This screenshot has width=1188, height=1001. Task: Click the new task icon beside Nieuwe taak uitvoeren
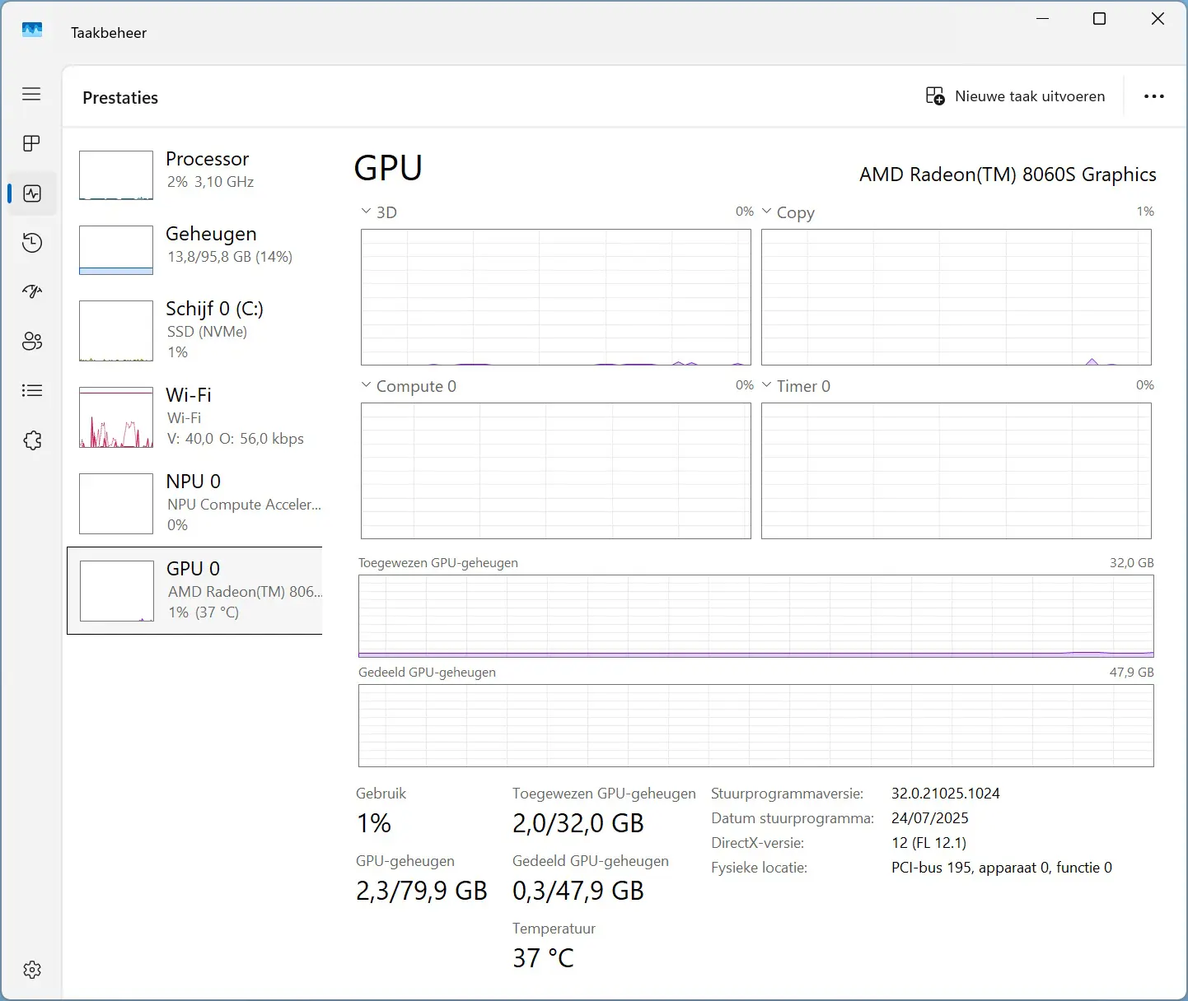pyautogui.click(x=935, y=96)
